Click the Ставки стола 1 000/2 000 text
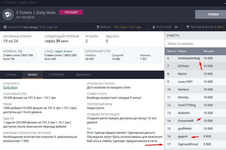The height and width of the screenshot is (150, 226). [61, 55]
